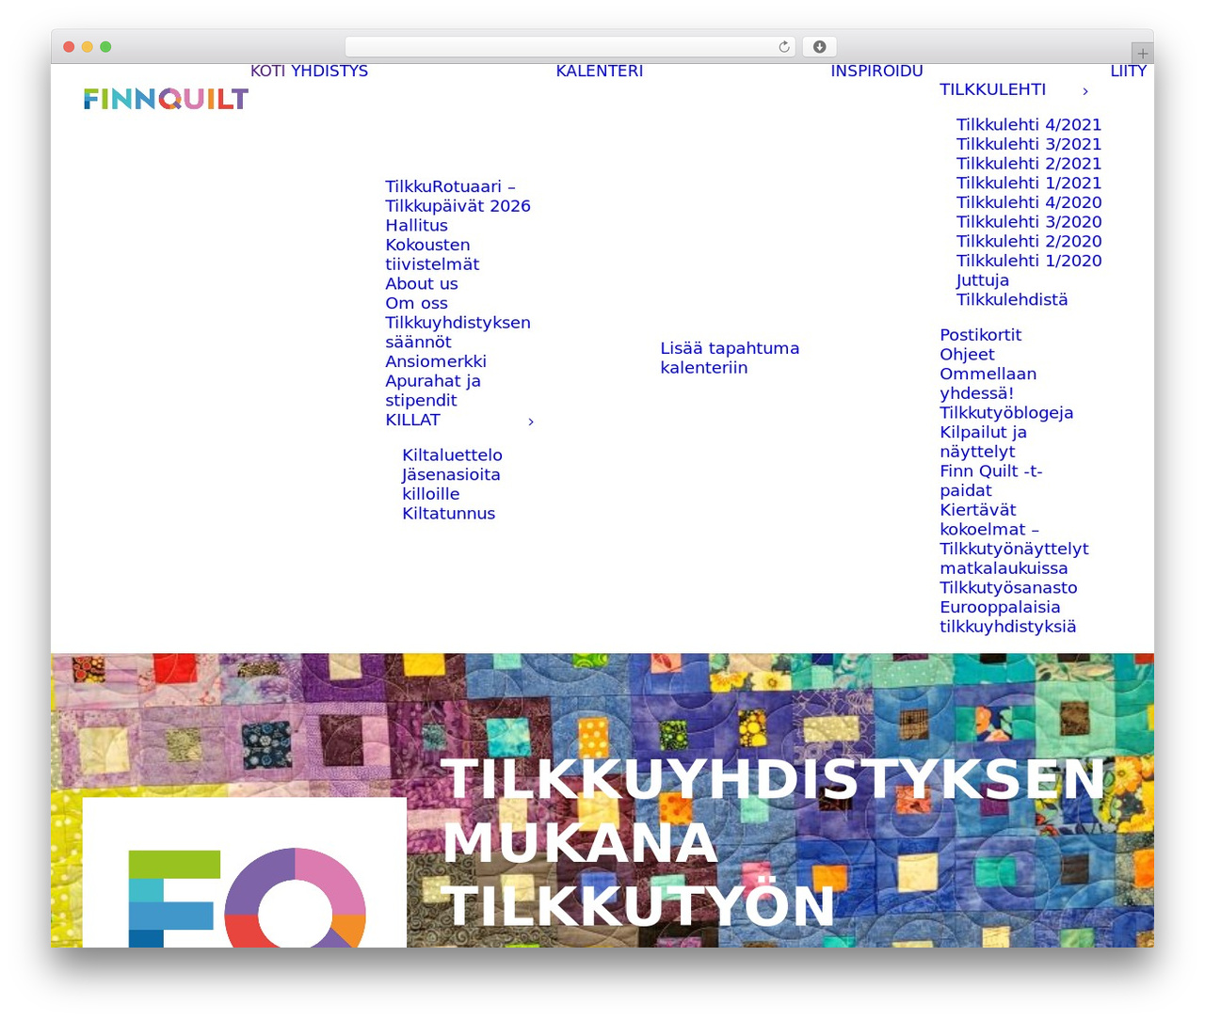Open Apurahat ja stipendit link
The image size is (1205, 1020).
[433, 390]
